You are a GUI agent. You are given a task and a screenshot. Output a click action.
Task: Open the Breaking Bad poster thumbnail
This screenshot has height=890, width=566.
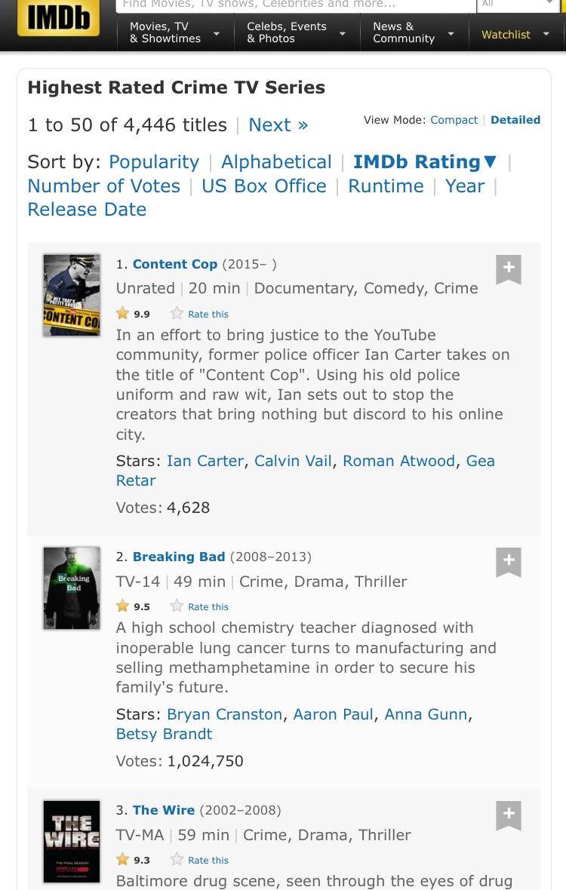click(72, 588)
